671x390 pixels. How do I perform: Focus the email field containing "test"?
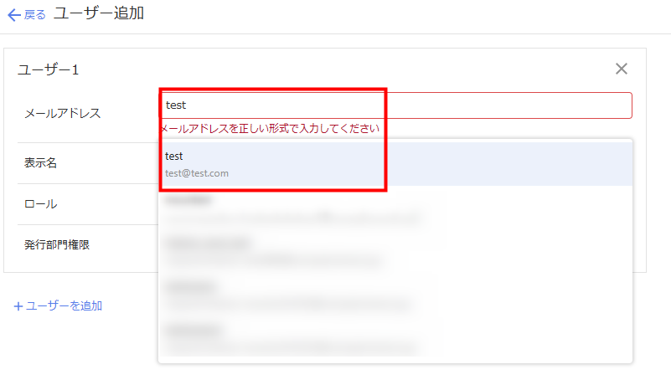click(395, 105)
